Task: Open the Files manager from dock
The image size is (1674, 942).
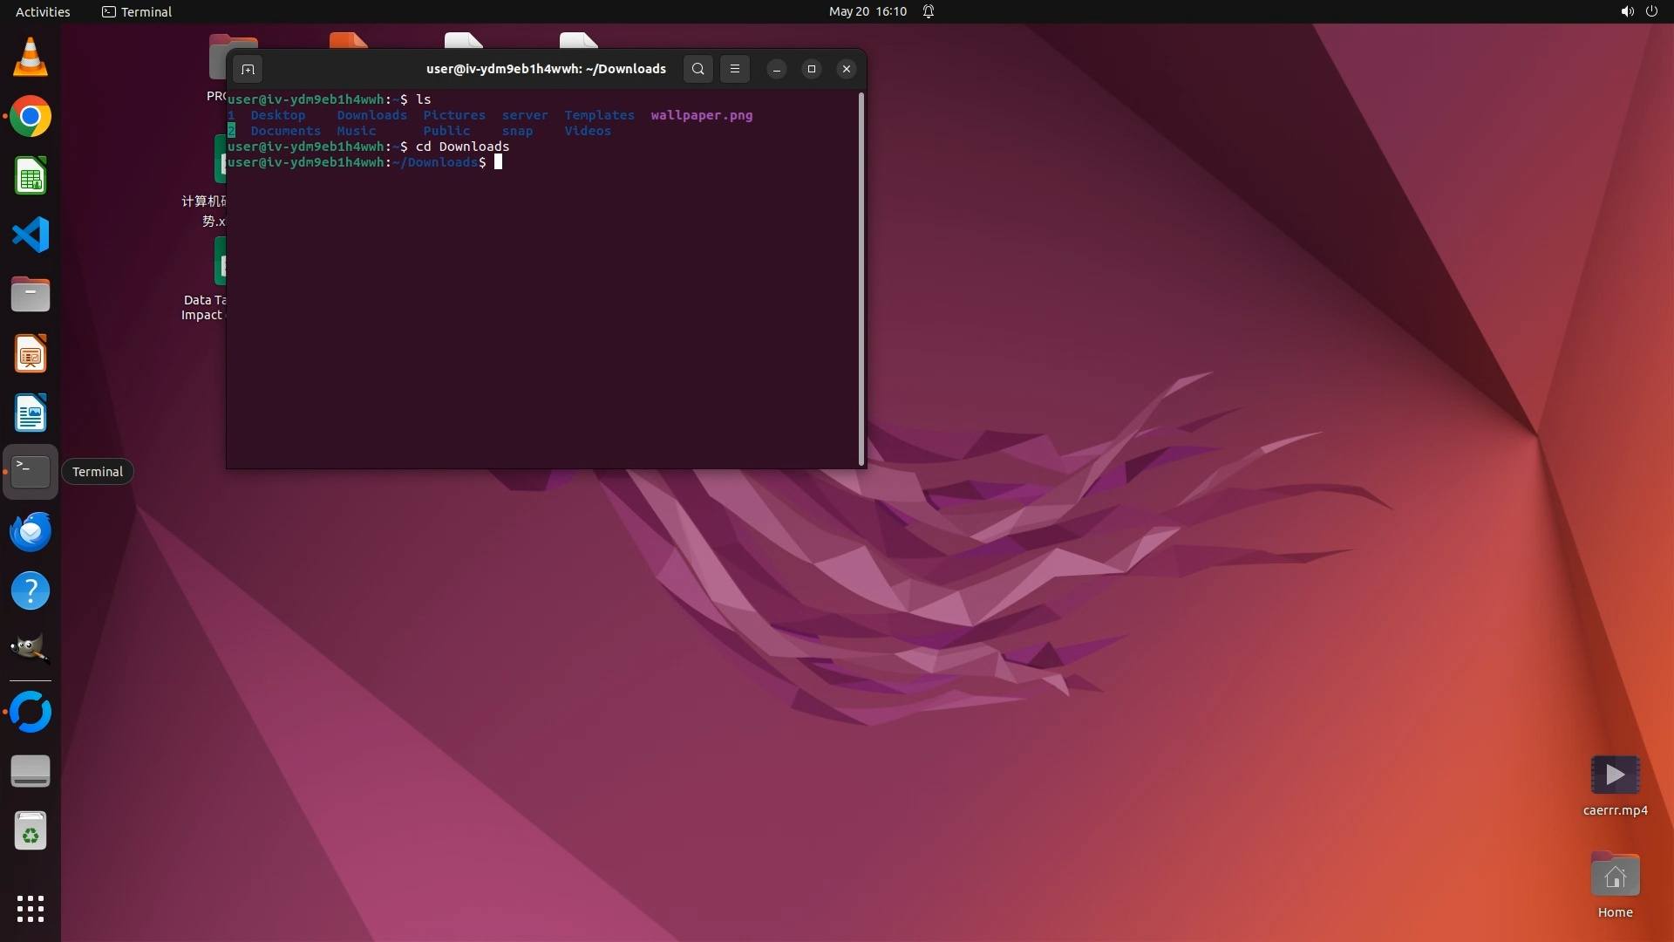Action: [x=31, y=295]
